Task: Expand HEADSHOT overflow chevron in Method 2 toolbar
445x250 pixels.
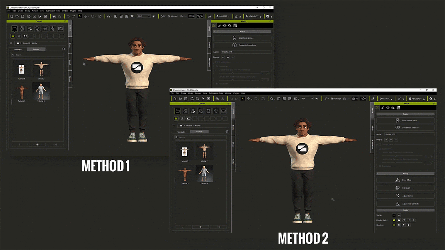Action: (424, 99)
